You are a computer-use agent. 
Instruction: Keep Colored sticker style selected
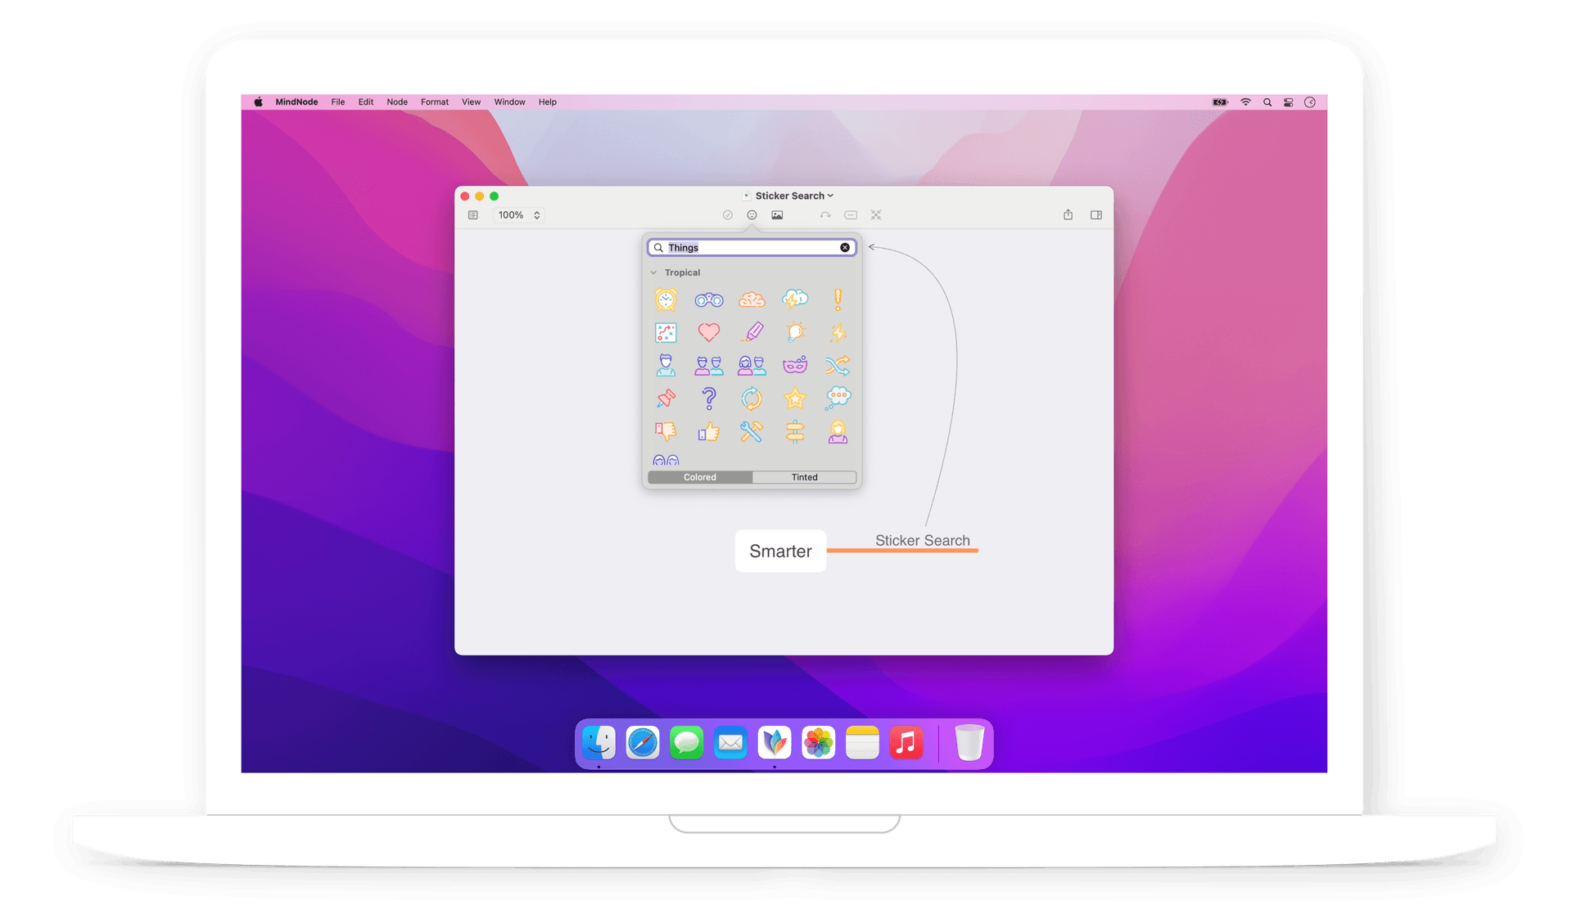(699, 477)
